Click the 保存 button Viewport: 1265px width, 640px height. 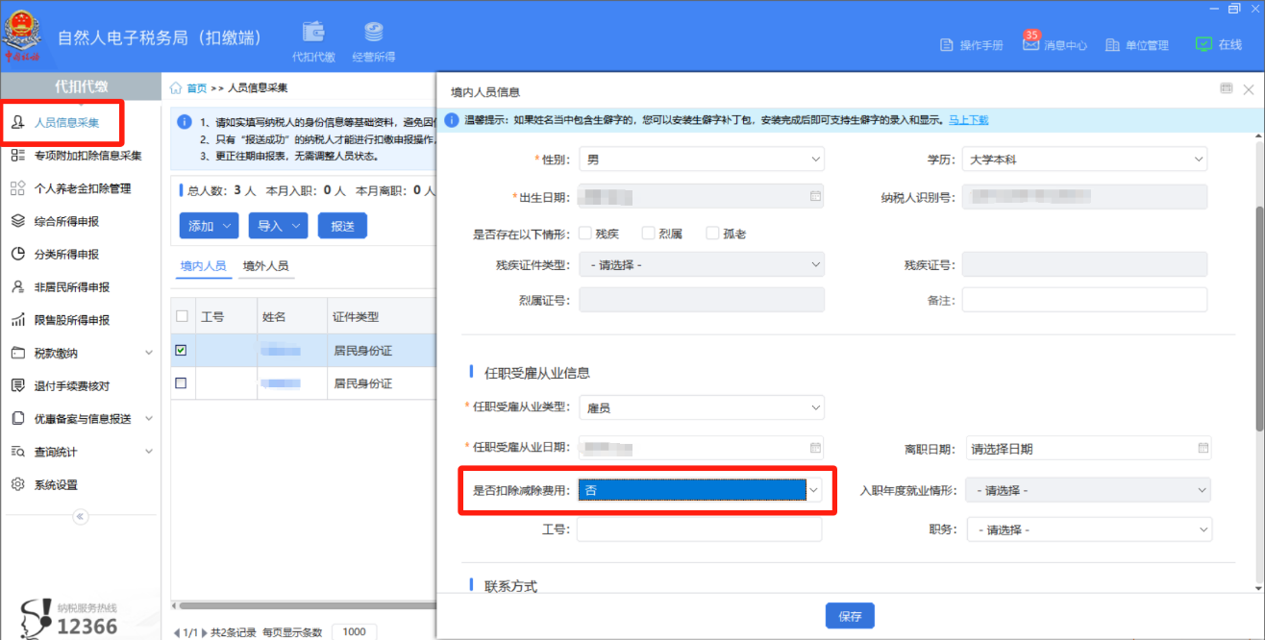pos(850,616)
